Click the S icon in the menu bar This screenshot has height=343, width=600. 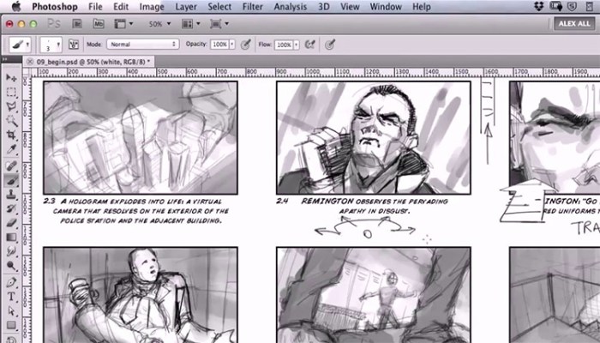click(572, 7)
